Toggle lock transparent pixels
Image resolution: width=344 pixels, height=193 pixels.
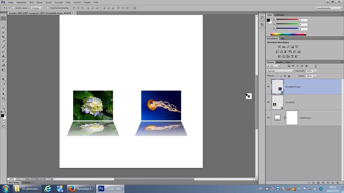click(277, 76)
